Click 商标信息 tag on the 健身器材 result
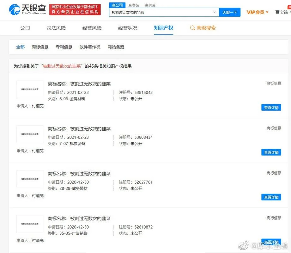The height and width of the screenshot is (253, 291). tap(274, 173)
